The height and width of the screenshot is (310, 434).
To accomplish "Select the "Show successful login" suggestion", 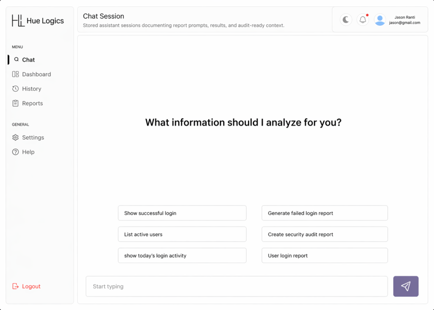I will click(x=182, y=213).
